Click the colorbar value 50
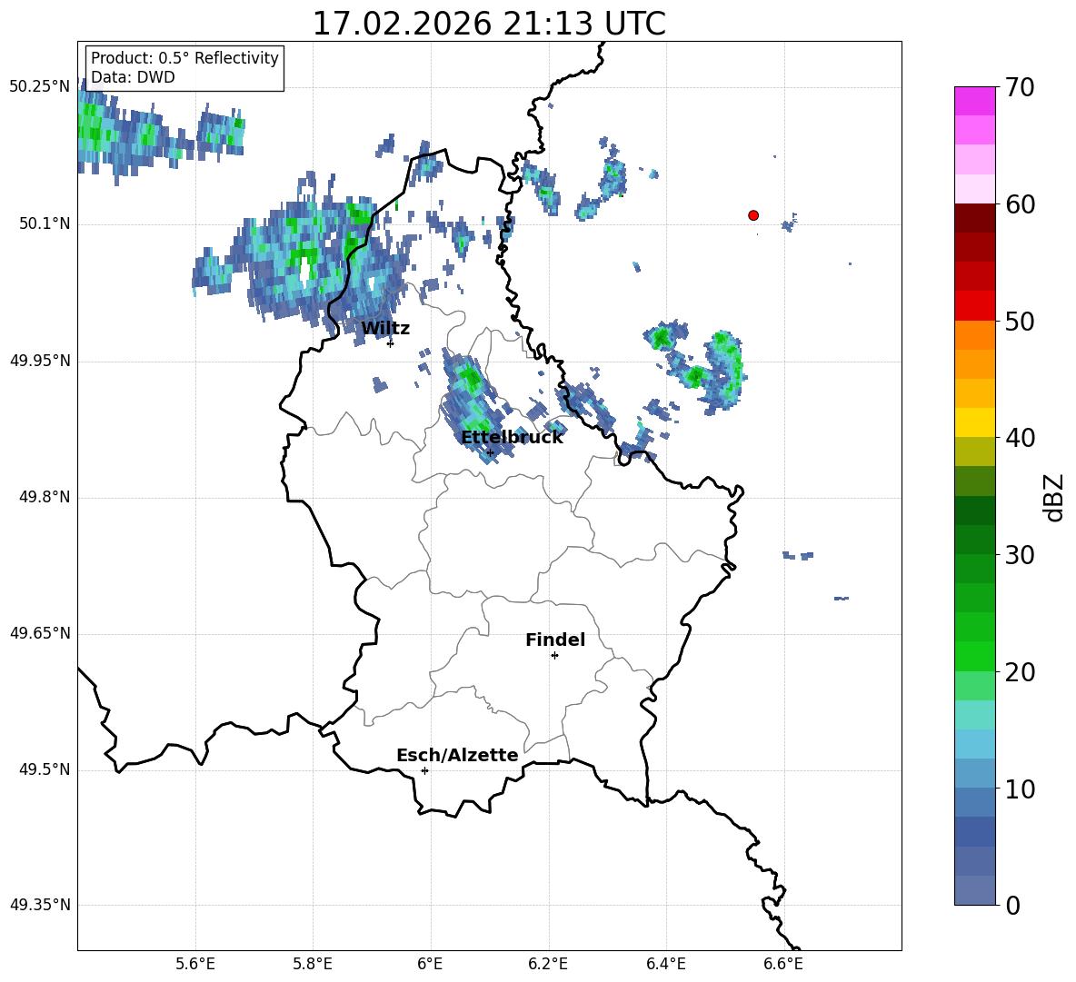The height and width of the screenshot is (982, 1076). (x=1020, y=321)
